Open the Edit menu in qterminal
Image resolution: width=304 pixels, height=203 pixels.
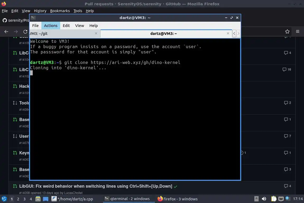[66, 26]
